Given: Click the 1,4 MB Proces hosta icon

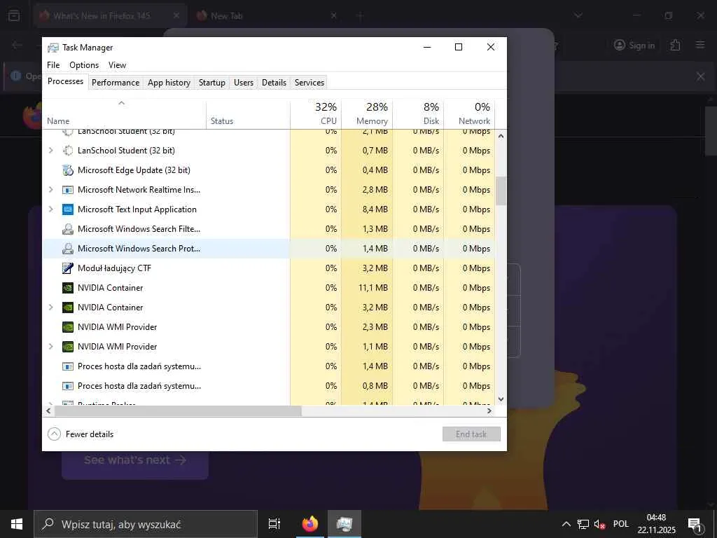Looking at the screenshot, I should coord(68,366).
